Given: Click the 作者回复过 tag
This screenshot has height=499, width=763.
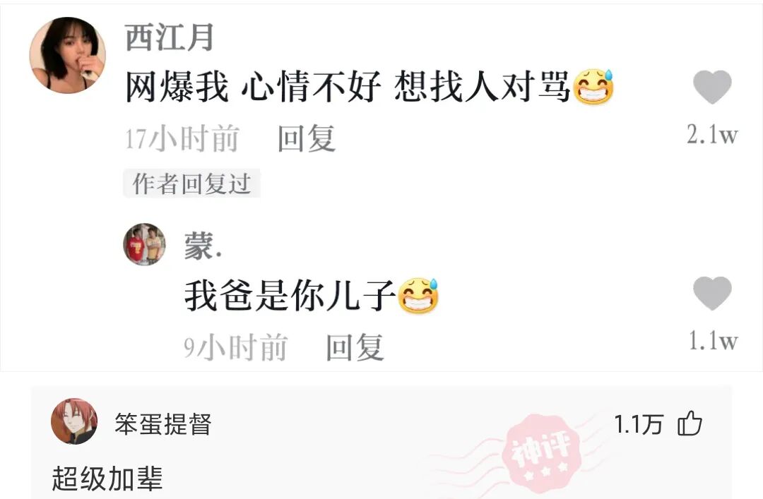Looking at the screenshot, I should pyautogui.click(x=191, y=184).
